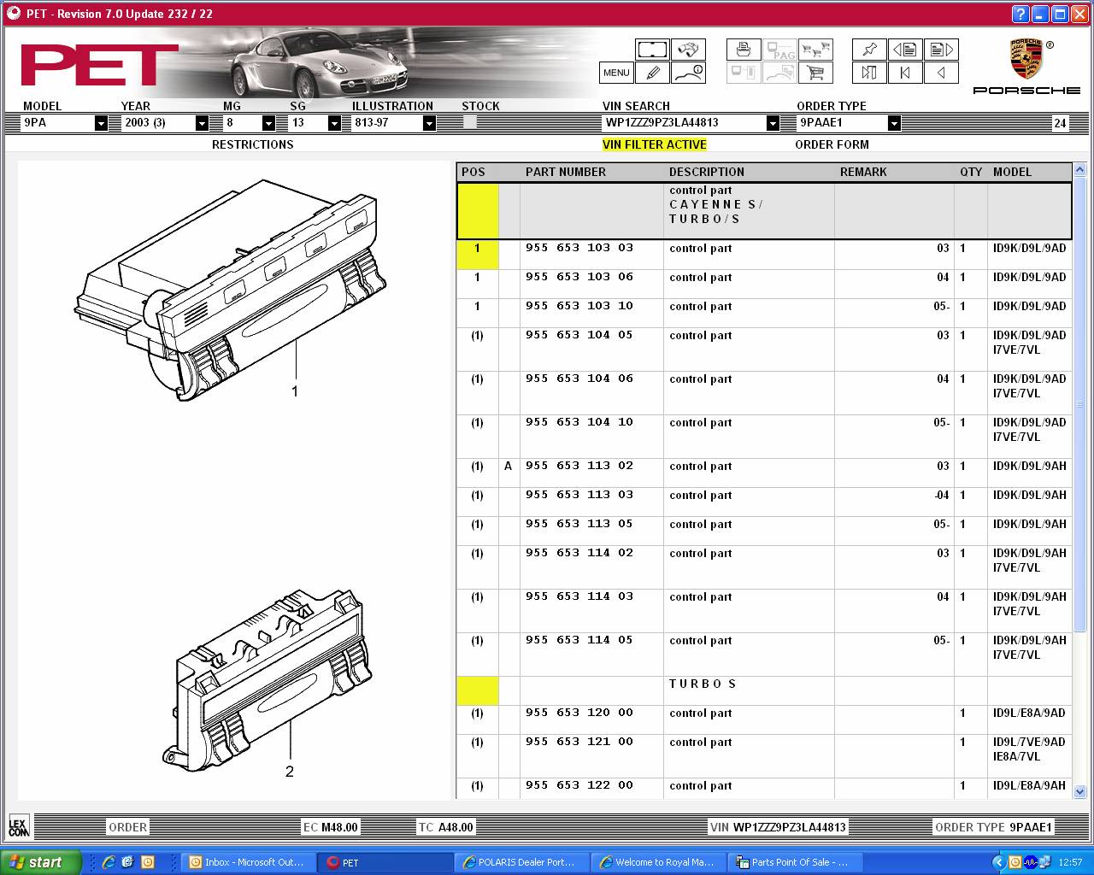
Task: Toggle the STOCK checkbox
Action: [x=469, y=122]
